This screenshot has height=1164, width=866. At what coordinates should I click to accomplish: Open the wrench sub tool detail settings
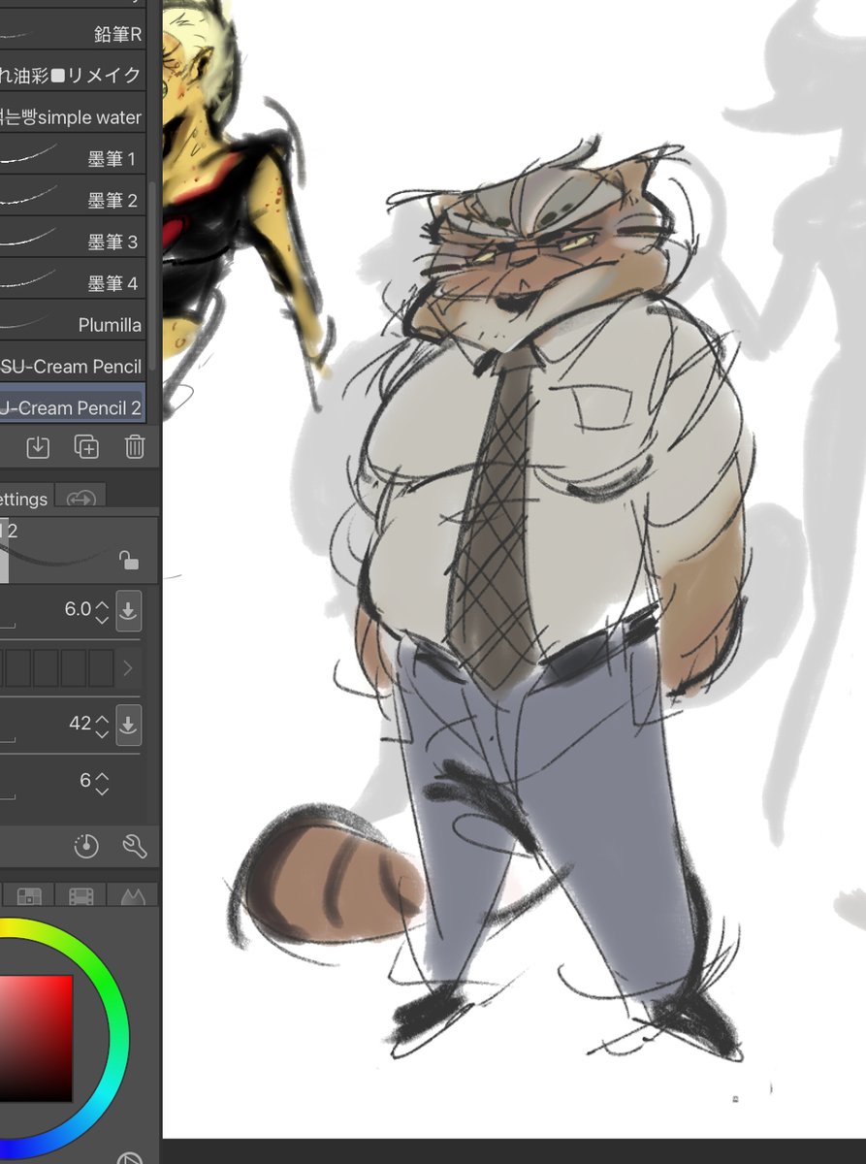pos(135,847)
